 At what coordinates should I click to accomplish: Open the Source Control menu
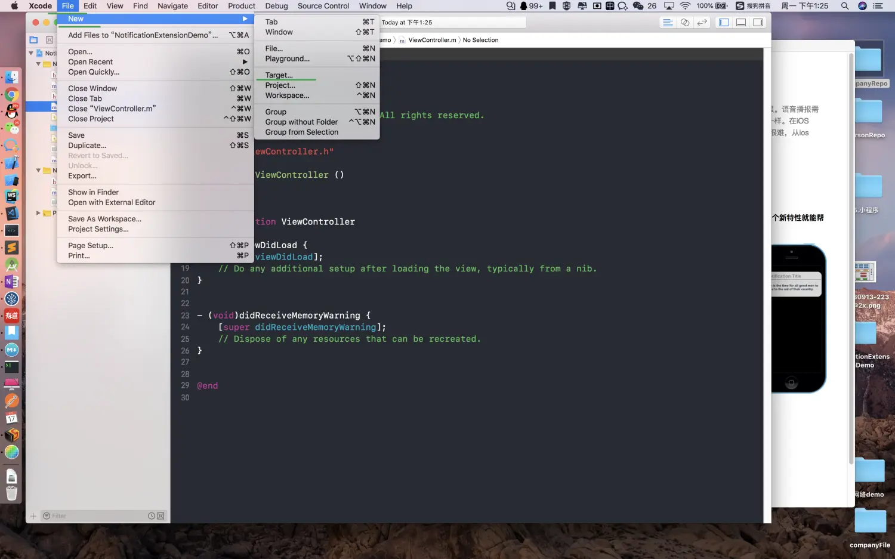click(323, 6)
